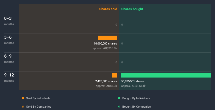Click the Sold By Individuals legend text
This screenshot has height=110, width=215.
pos(38,98)
